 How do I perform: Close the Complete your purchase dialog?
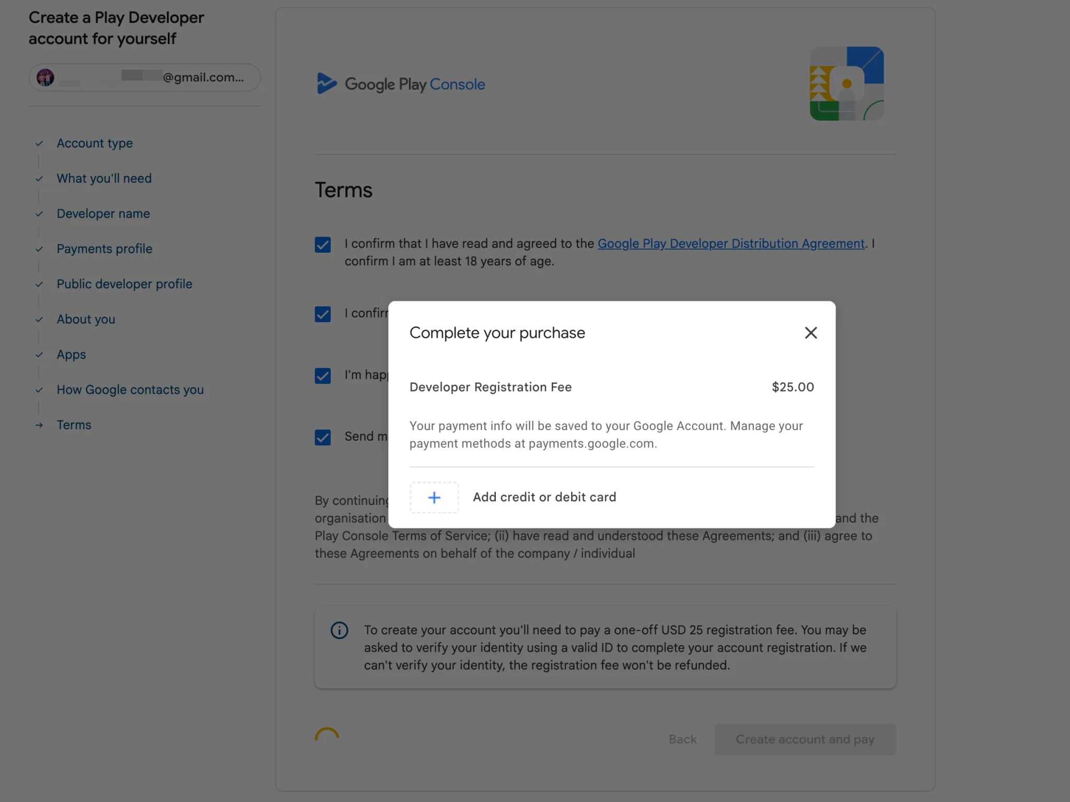pos(810,333)
